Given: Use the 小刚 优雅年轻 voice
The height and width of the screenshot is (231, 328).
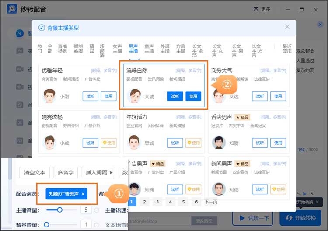Looking at the screenshot, I should [108, 96].
